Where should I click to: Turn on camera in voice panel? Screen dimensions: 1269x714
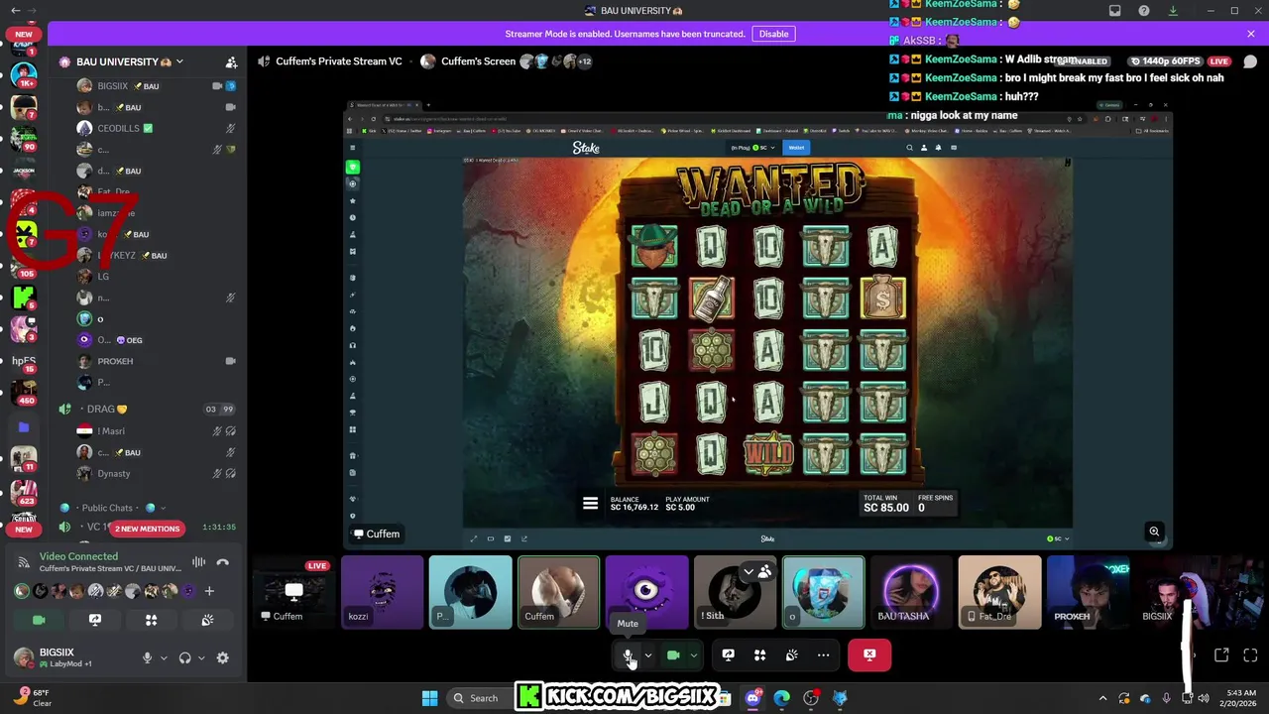[39, 620]
